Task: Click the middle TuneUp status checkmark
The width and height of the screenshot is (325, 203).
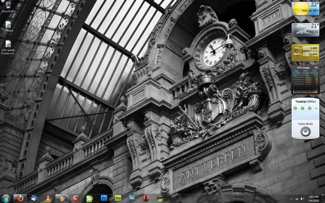Action: click(302, 108)
